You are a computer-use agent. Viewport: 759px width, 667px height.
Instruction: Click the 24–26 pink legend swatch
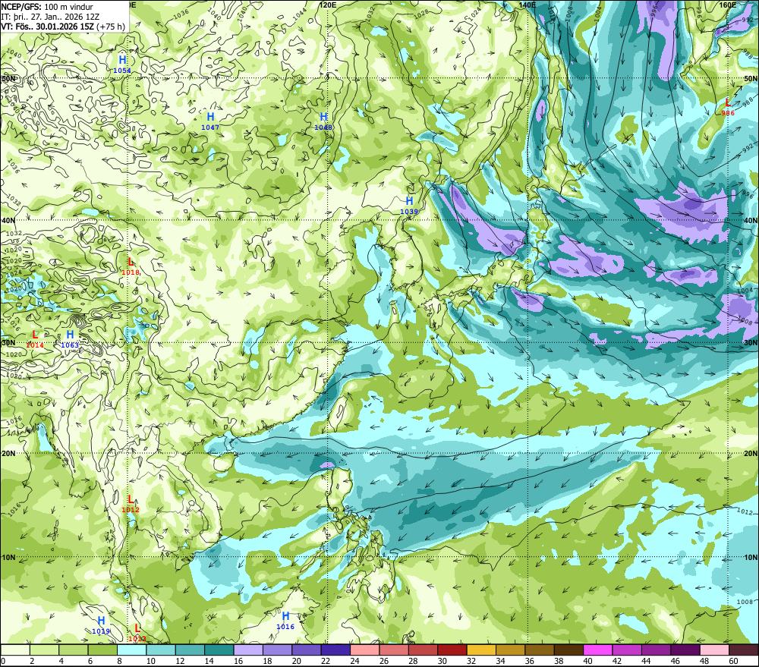pyautogui.click(x=364, y=650)
